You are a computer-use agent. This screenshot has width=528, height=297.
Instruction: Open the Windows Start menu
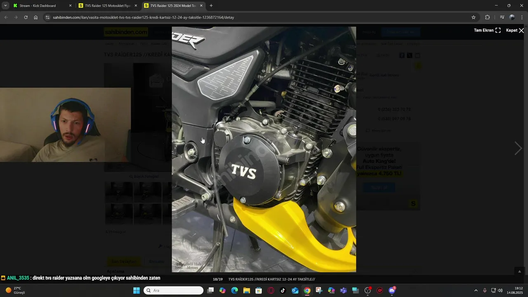(137, 290)
